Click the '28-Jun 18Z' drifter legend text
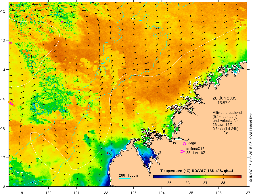Viewport: 253px width, 195px height. (x=196, y=153)
